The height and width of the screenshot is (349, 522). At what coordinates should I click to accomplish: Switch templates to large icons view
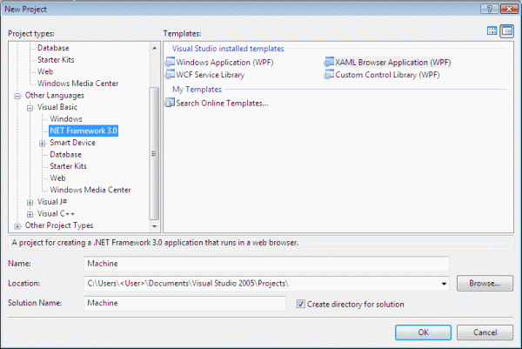(492, 31)
